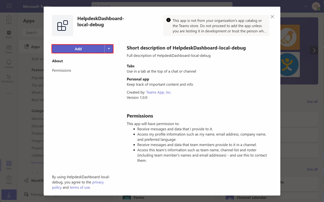Click Channel calendar app in background
The image size is (324, 202).
tap(246, 198)
